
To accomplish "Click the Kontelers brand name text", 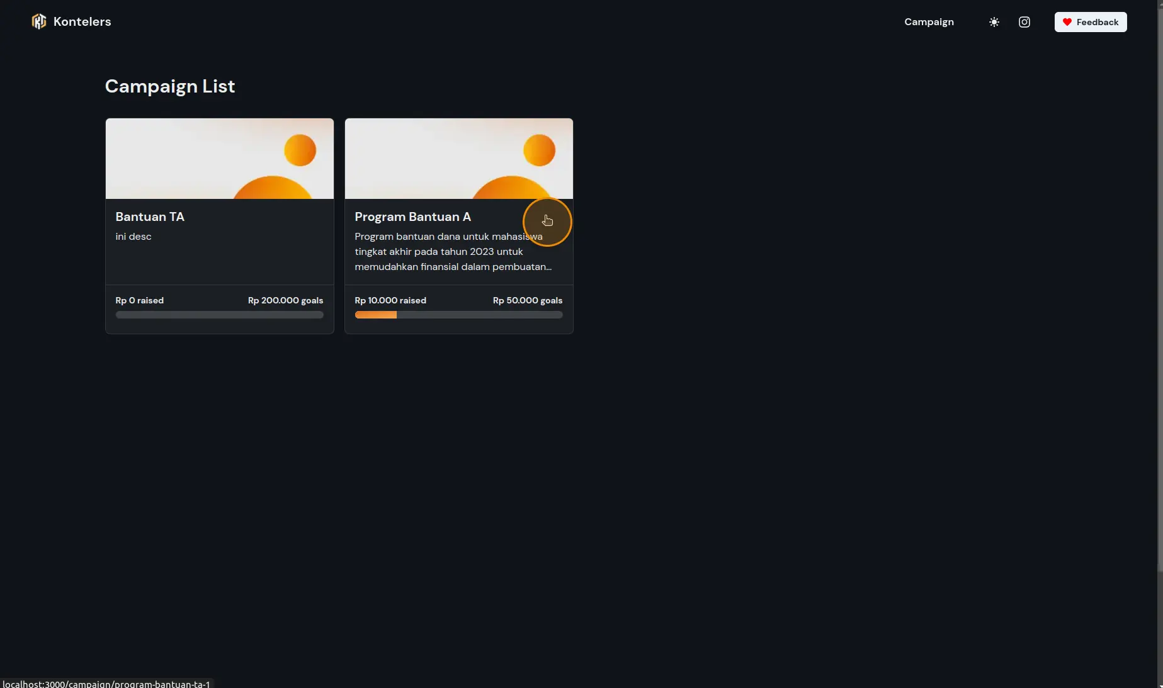I will coord(82,22).
